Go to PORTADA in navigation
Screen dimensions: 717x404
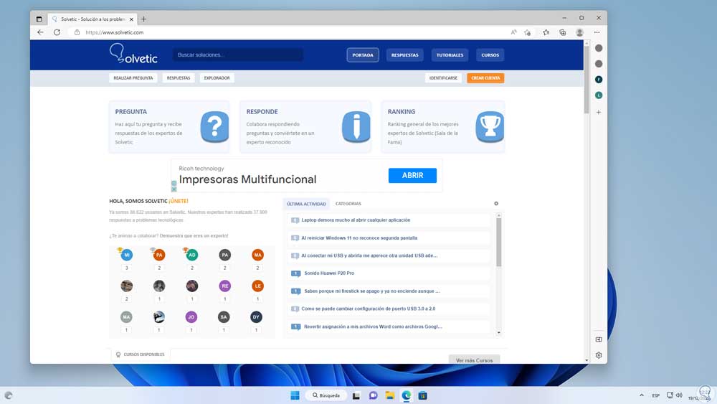[x=363, y=55]
